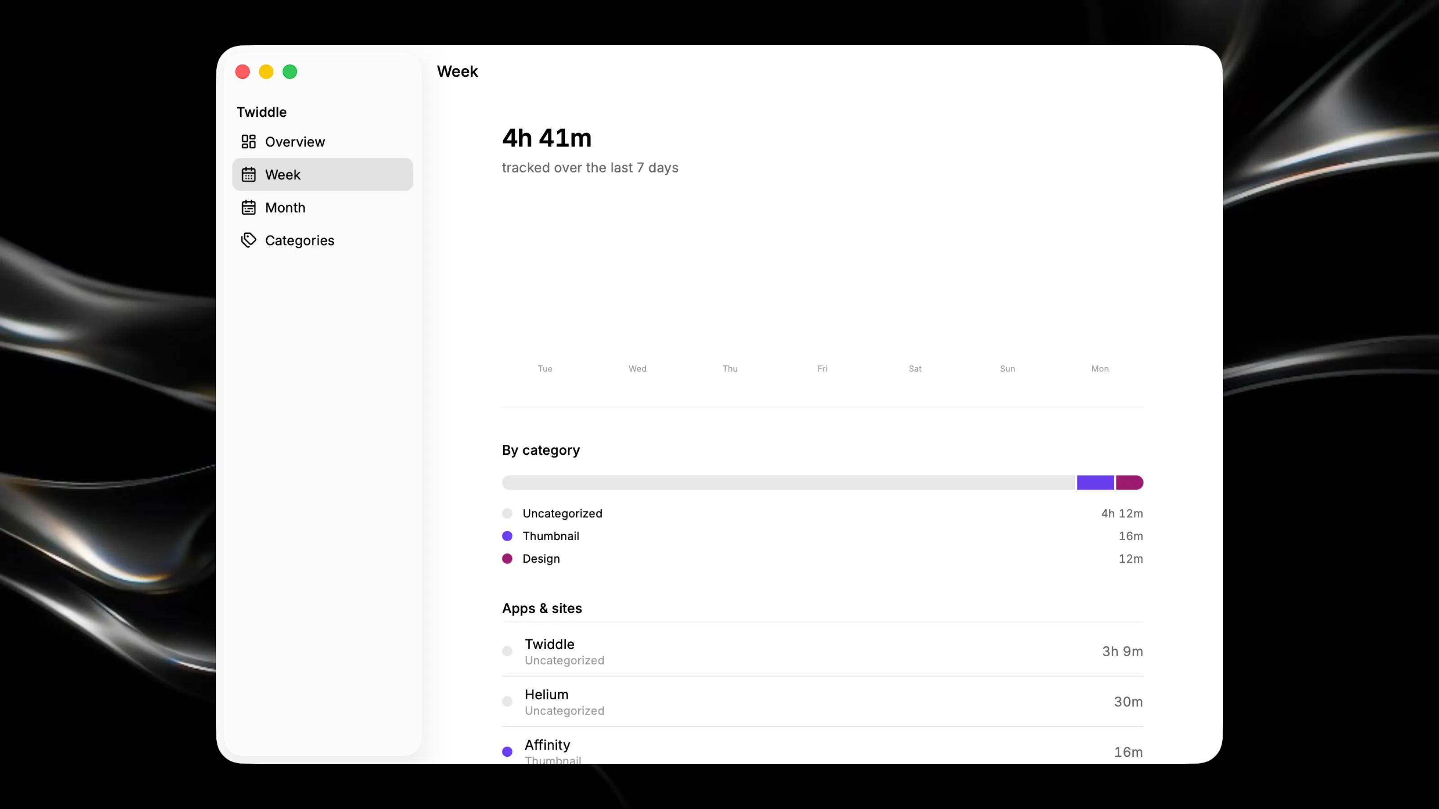Click the Sun chart axis label
Image resolution: width=1439 pixels, height=809 pixels.
coord(1007,369)
